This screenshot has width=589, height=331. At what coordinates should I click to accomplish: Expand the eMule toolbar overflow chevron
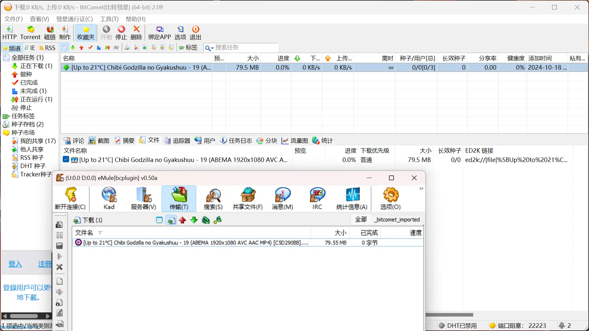pyautogui.click(x=421, y=189)
